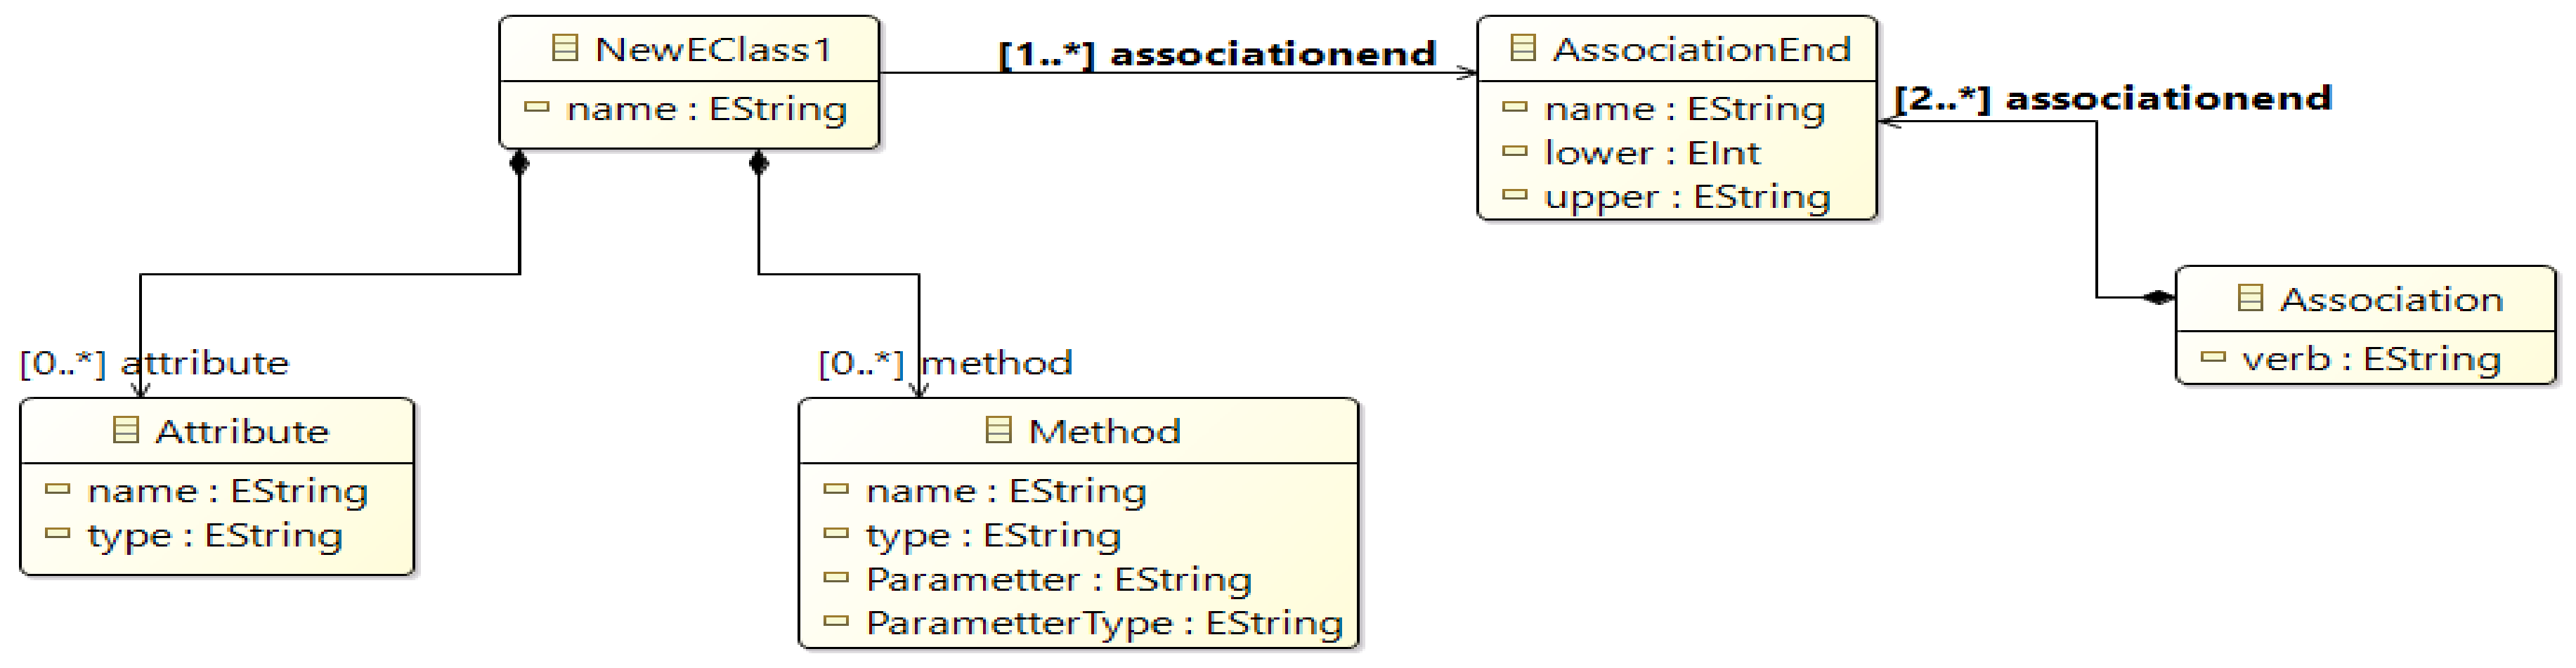The width and height of the screenshot is (2576, 668).
Task: Click the attribute icon beside ParametterType : EString
Action: click(835, 622)
